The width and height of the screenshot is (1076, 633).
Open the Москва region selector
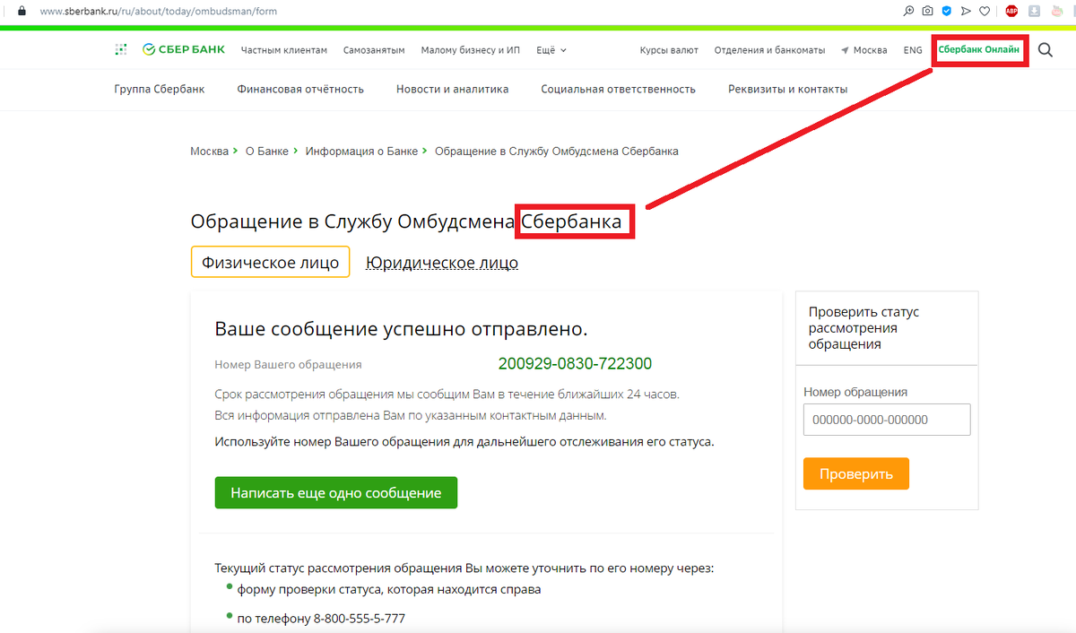pyautogui.click(x=863, y=50)
